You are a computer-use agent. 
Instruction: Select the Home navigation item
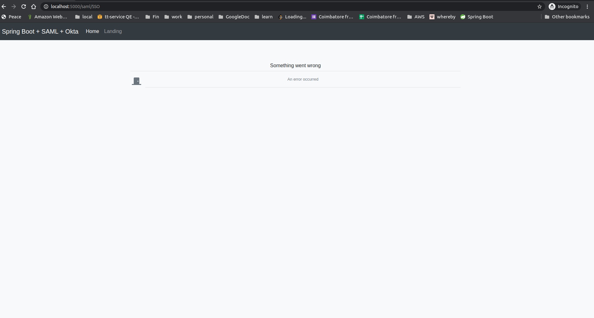(x=92, y=31)
